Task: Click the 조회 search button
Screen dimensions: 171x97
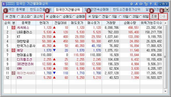Action: tap(154, 17)
